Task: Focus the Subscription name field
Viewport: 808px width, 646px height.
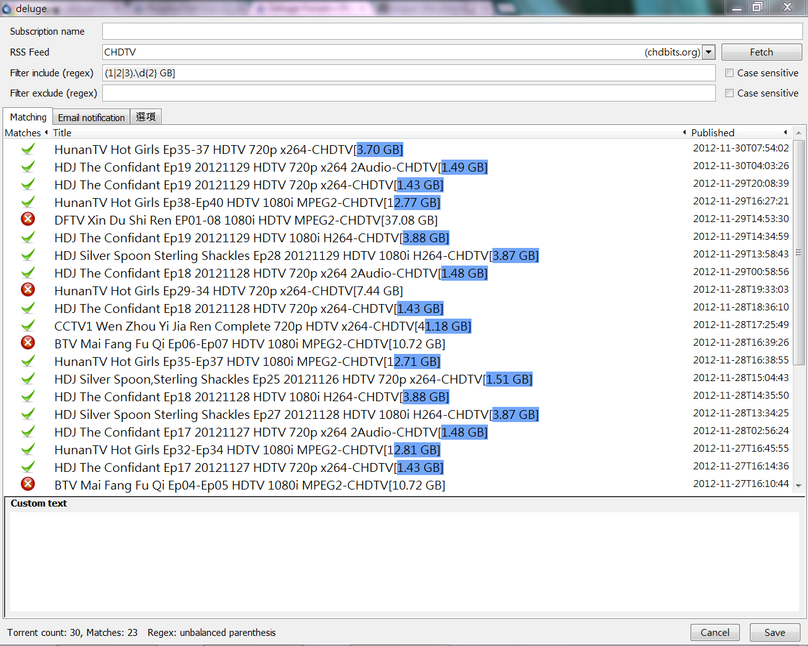Action: [452, 32]
